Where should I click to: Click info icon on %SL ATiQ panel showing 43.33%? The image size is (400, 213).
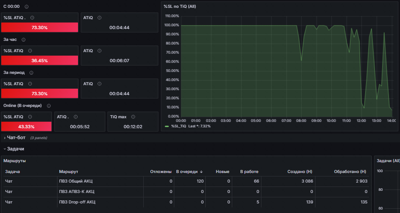30,117
